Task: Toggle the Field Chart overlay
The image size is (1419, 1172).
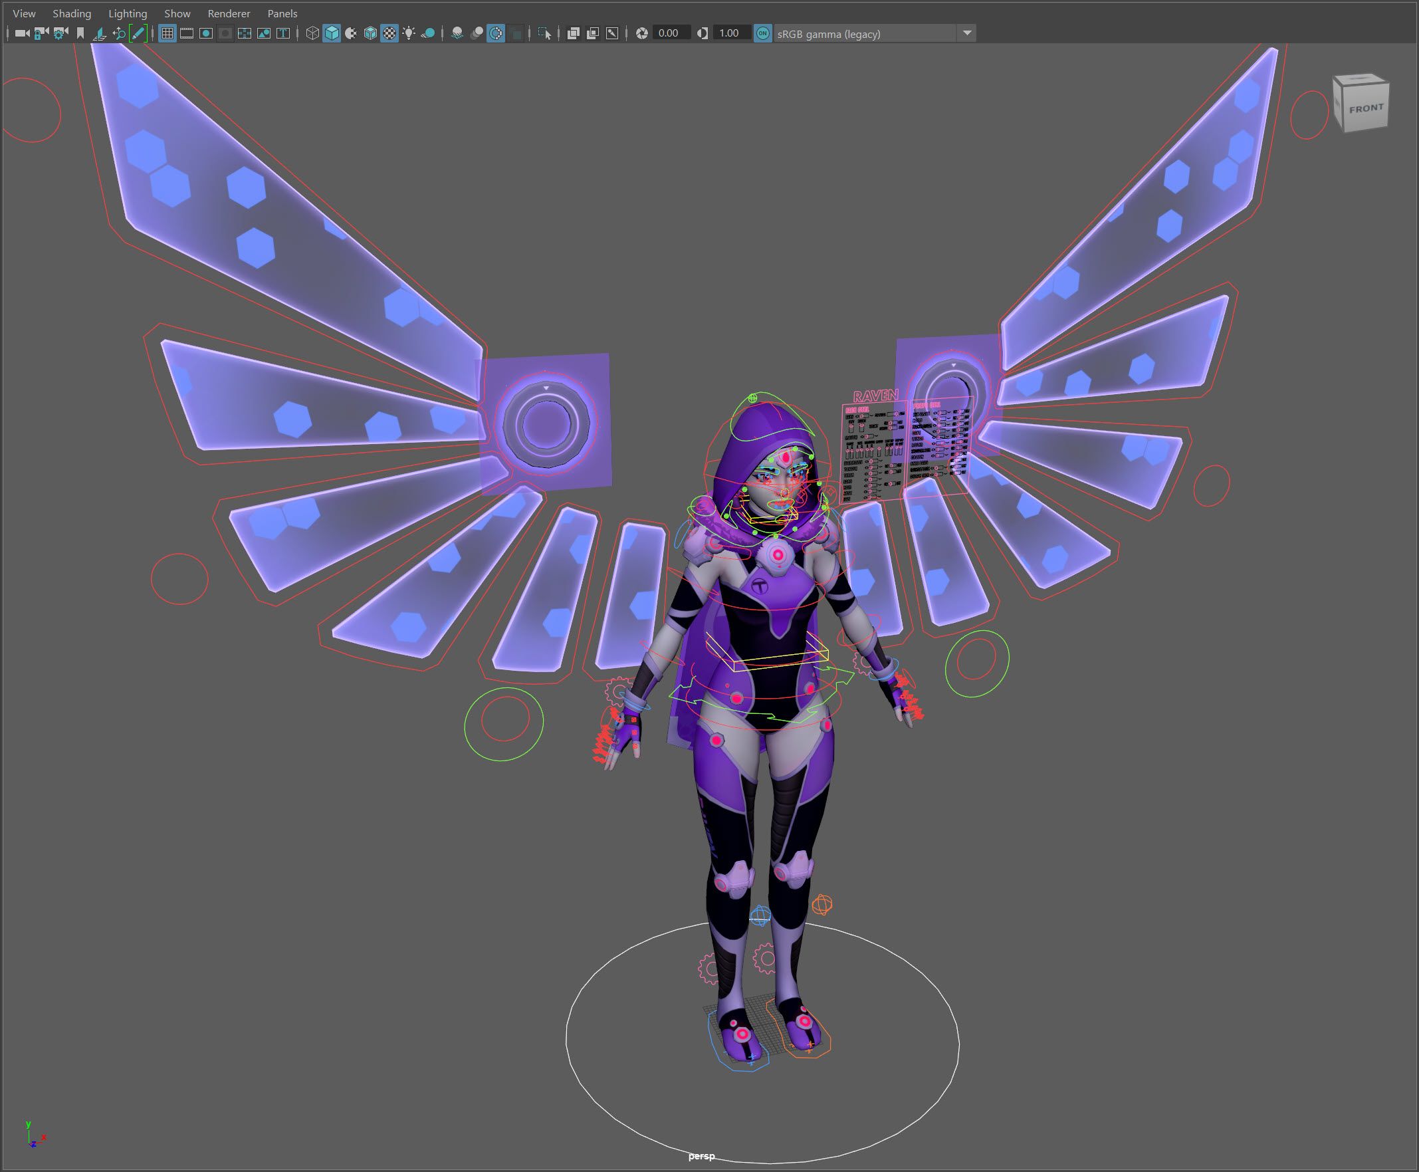Action: (x=245, y=33)
